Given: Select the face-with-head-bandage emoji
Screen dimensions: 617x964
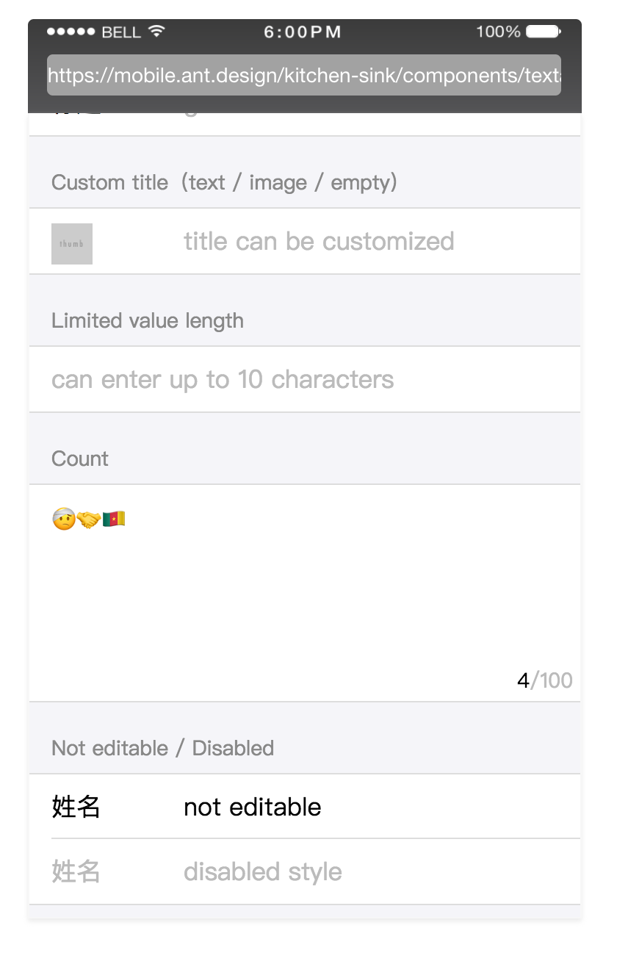Looking at the screenshot, I should [62, 518].
